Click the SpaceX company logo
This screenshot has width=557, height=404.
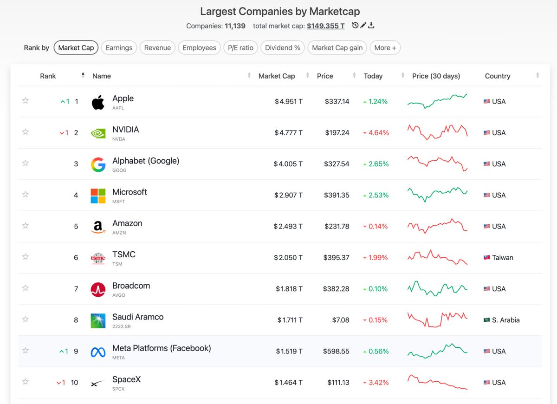coord(98,384)
